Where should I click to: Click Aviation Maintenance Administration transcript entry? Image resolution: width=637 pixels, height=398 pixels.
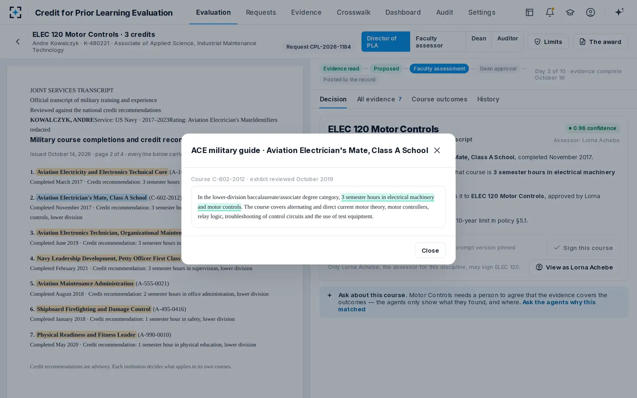85,283
